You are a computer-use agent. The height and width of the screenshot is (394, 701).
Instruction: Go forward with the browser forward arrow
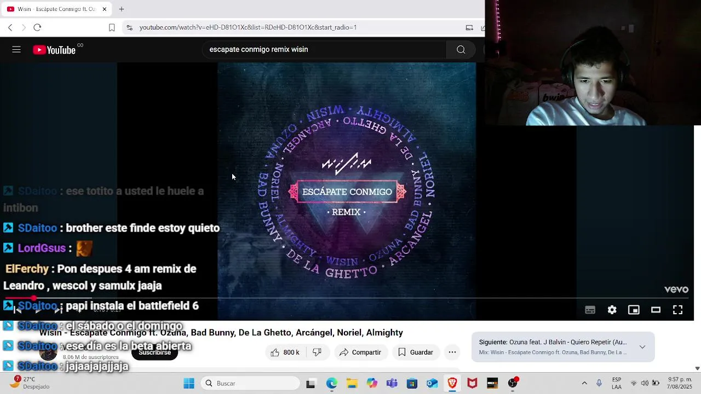pyautogui.click(x=24, y=27)
